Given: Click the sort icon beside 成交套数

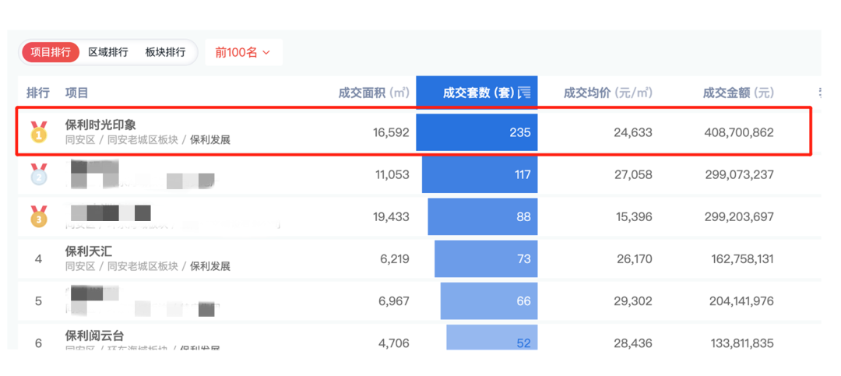Looking at the screenshot, I should (525, 93).
